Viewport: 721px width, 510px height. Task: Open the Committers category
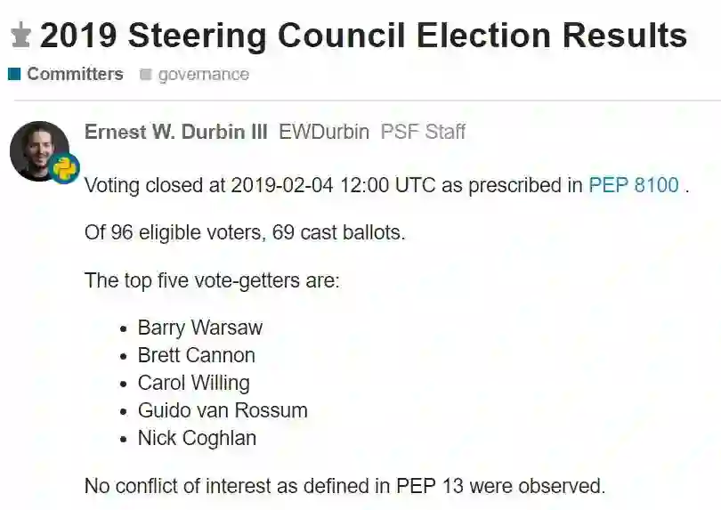tap(75, 75)
